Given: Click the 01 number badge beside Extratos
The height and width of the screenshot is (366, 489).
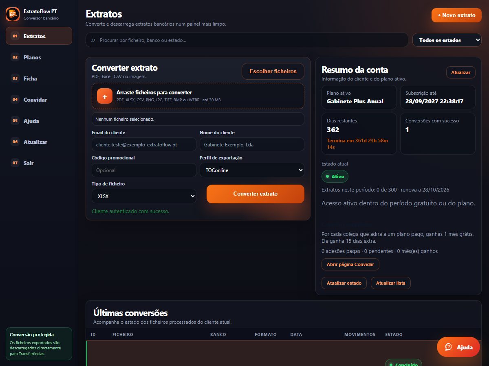Looking at the screenshot, I should [15, 36].
